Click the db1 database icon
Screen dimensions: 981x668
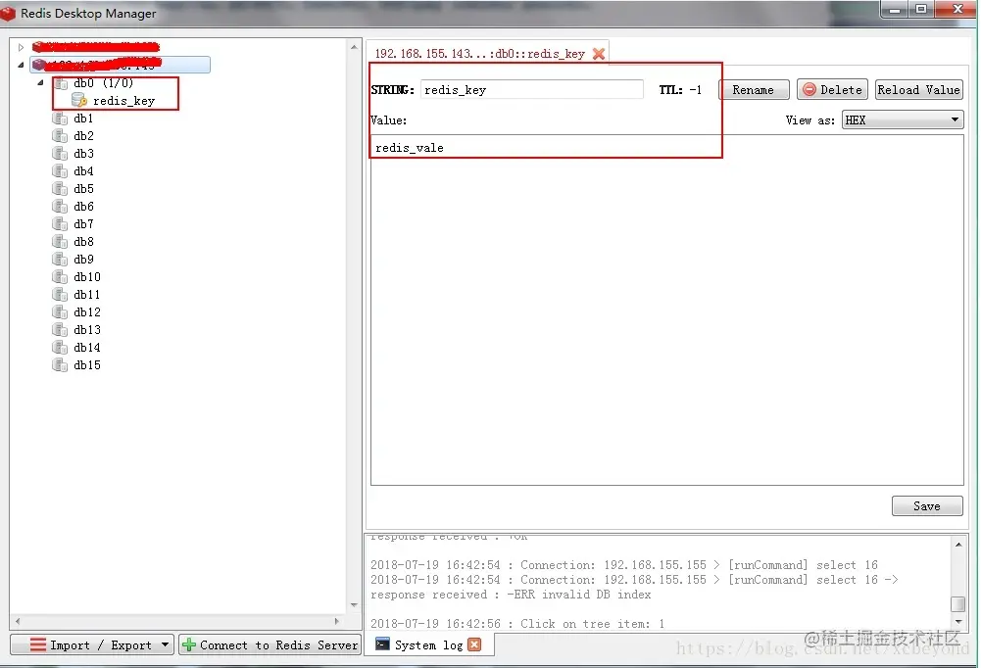[60, 119]
